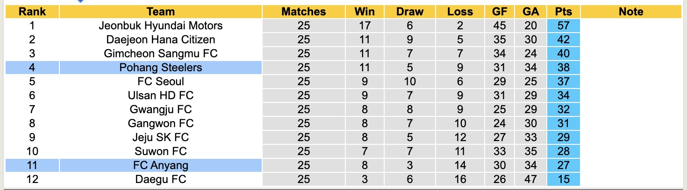Click the Rank column header

pos(32,12)
